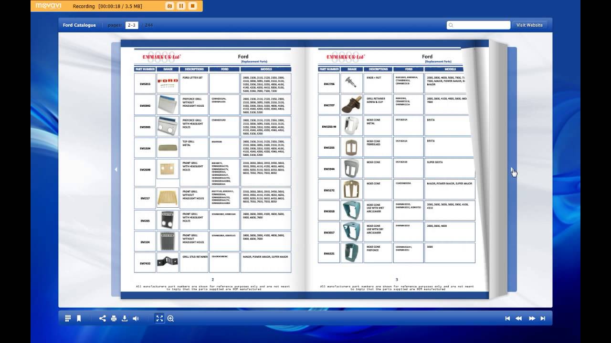Take a Movavi screenshot with the camera icon

(x=169, y=6)
